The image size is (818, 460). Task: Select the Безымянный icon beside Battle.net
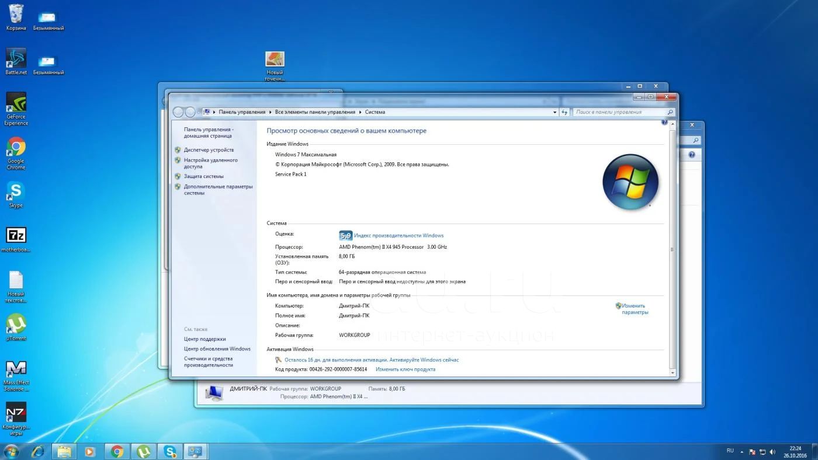48,64
